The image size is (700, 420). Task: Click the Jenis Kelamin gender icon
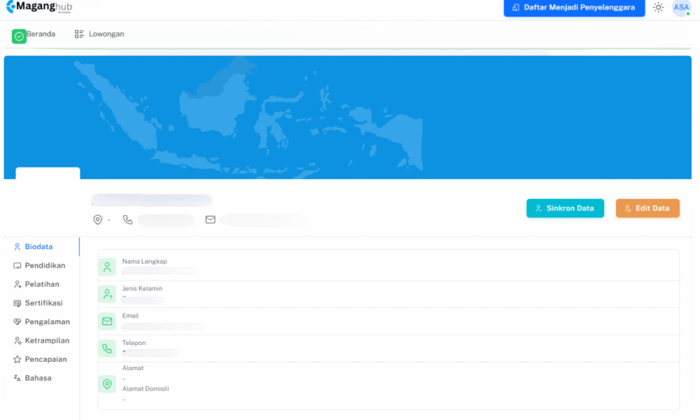point(107,294)
